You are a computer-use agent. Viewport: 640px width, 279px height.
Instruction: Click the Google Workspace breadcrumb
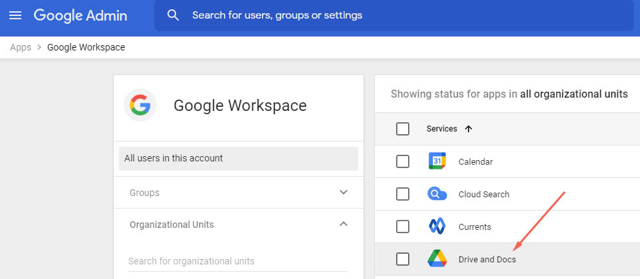pos(86,47)
